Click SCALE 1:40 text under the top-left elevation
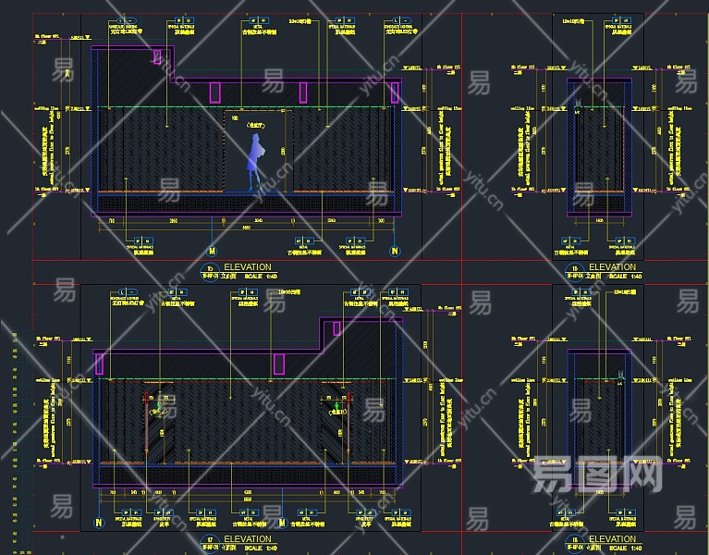Screen dimensions: 709x555 coord(261,276)
